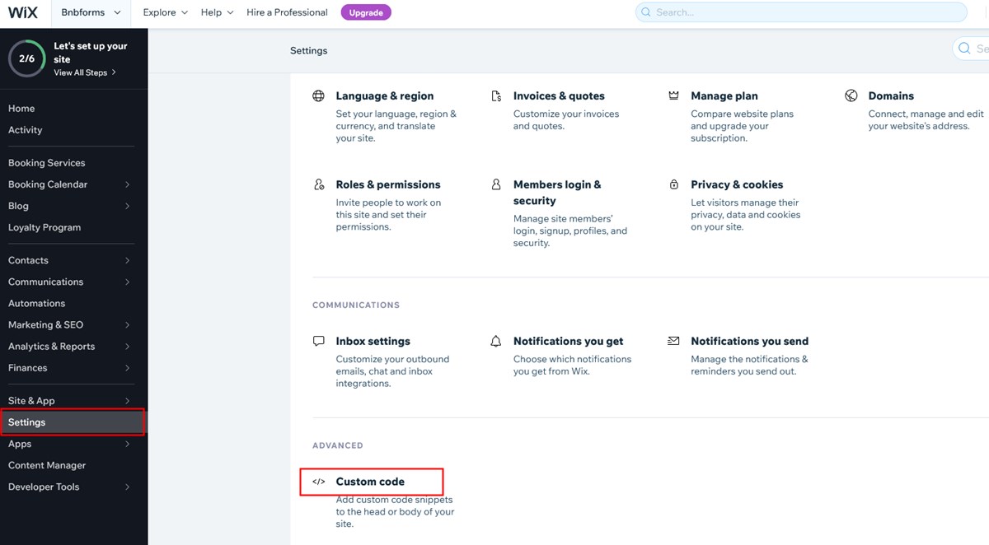This screenshot has height=545, width=989.
Task: Open Domains settings
Action: [x=891, y=95]
